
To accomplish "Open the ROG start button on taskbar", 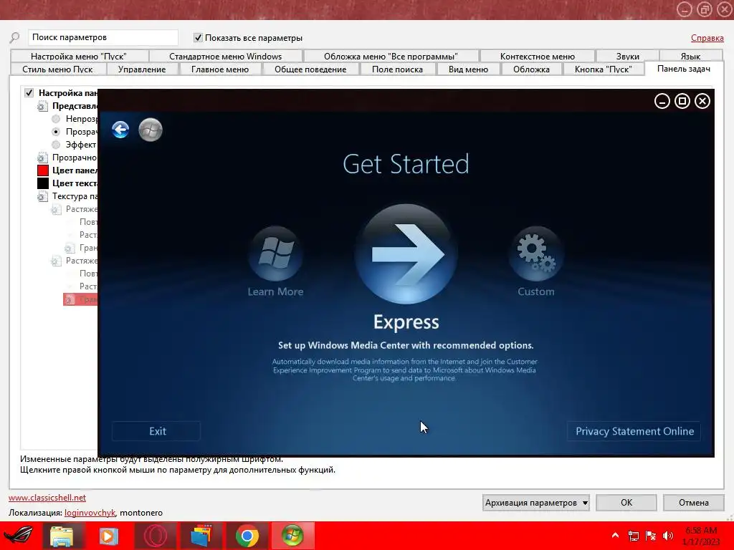I will click(19, 536).
